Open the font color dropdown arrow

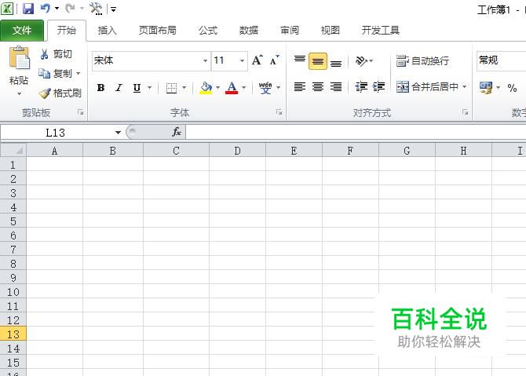pyautogui.click(x=244, y=88)
